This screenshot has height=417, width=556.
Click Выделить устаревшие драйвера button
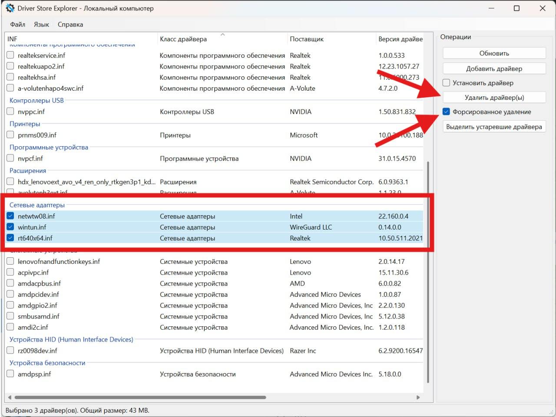click(x=494, y=127)
